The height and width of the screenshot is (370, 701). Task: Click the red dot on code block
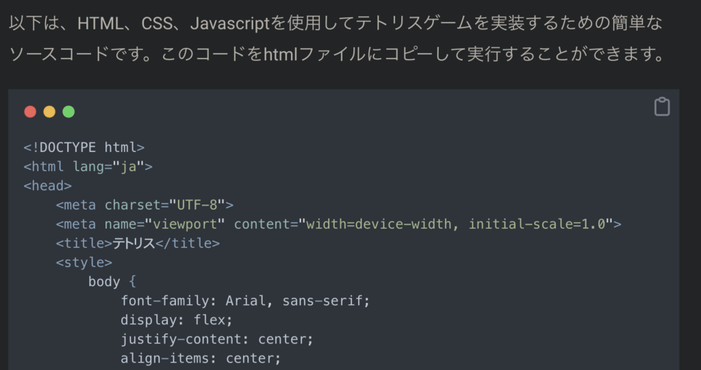30,111
